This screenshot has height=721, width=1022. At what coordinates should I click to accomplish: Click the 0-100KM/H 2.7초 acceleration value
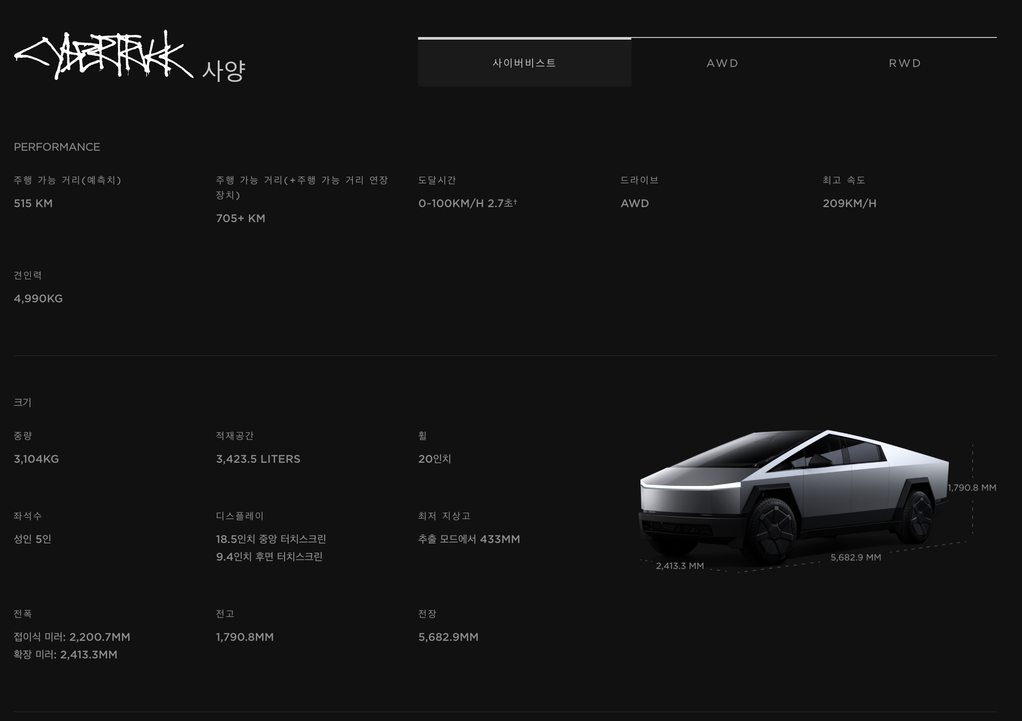(x=467, y=204)
